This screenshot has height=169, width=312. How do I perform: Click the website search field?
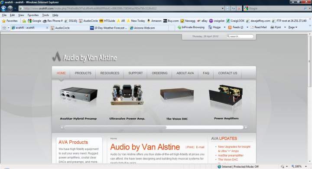pyautogui.click(x=240, y=36)
